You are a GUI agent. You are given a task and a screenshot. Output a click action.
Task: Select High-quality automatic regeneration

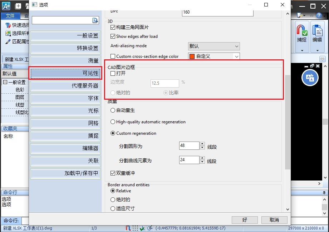113,122
